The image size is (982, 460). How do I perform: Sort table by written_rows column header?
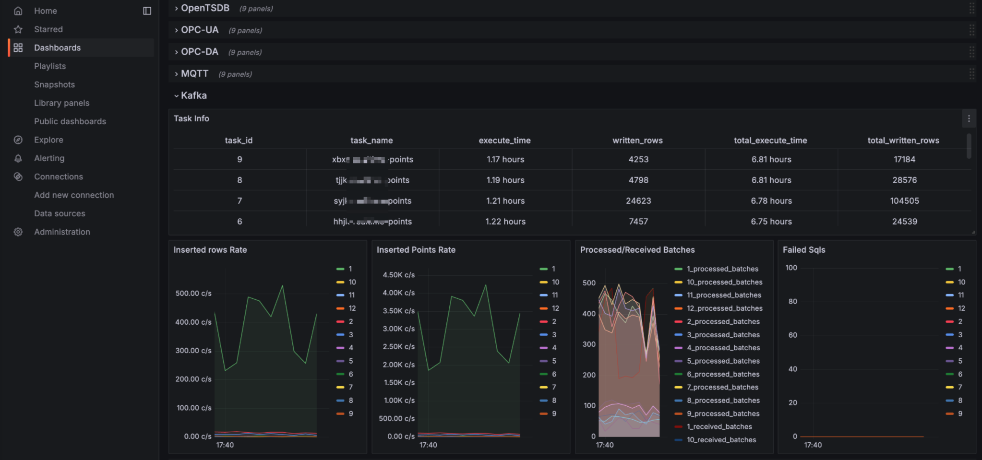click(637, 141)
